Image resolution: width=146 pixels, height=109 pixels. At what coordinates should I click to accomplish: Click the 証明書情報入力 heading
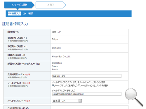click(x=15, y=24)
